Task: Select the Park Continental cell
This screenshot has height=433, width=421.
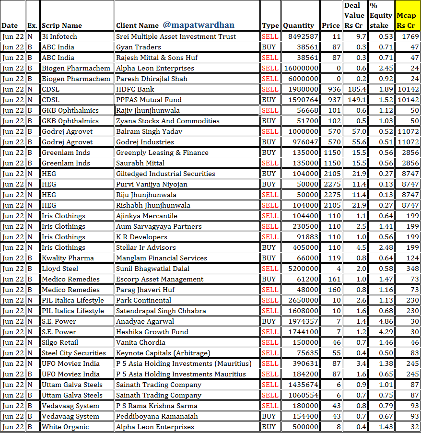Action: [x=187, y=300]
